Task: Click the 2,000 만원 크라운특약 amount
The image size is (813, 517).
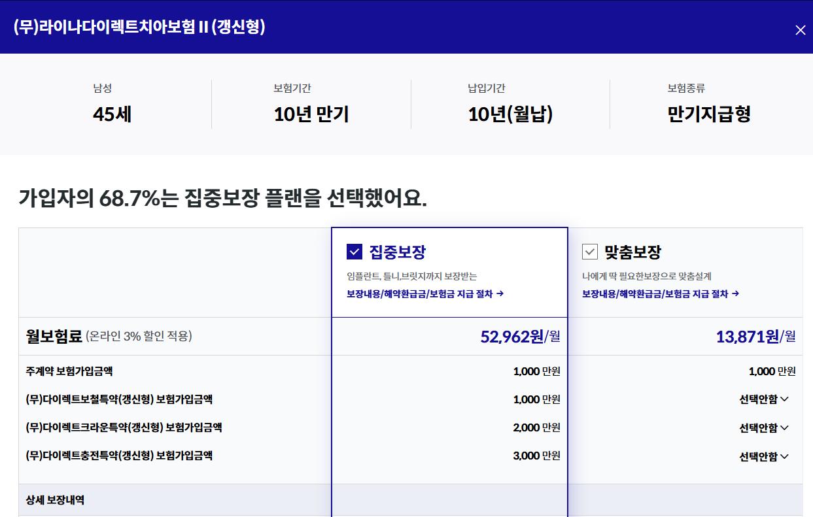Action: [x=536, y=427]
